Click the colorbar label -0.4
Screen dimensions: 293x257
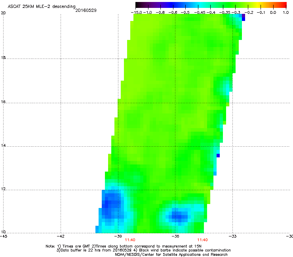[211, 13]
